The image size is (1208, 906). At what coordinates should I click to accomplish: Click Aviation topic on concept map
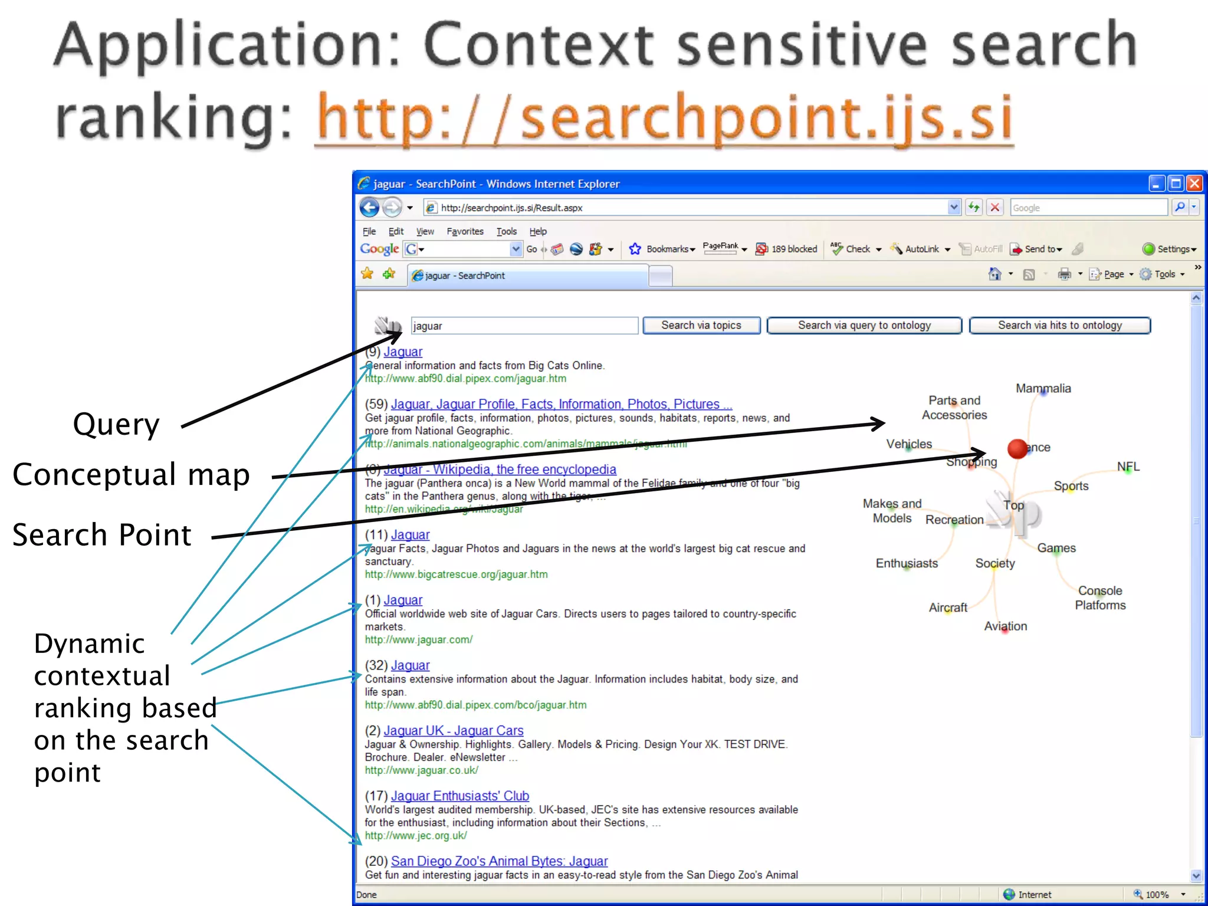coord(1005,626)
